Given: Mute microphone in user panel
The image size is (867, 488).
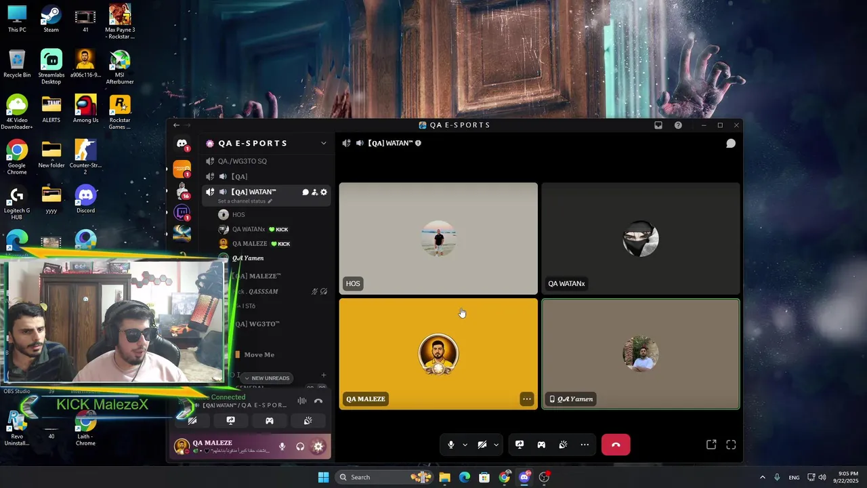Looking at the screenshot, I should (x=282, y=447).
